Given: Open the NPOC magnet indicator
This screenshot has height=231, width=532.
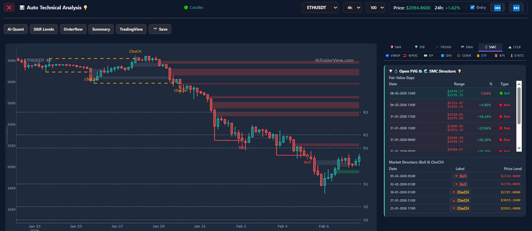Looking at the screenshot, I should click(411, 56).
